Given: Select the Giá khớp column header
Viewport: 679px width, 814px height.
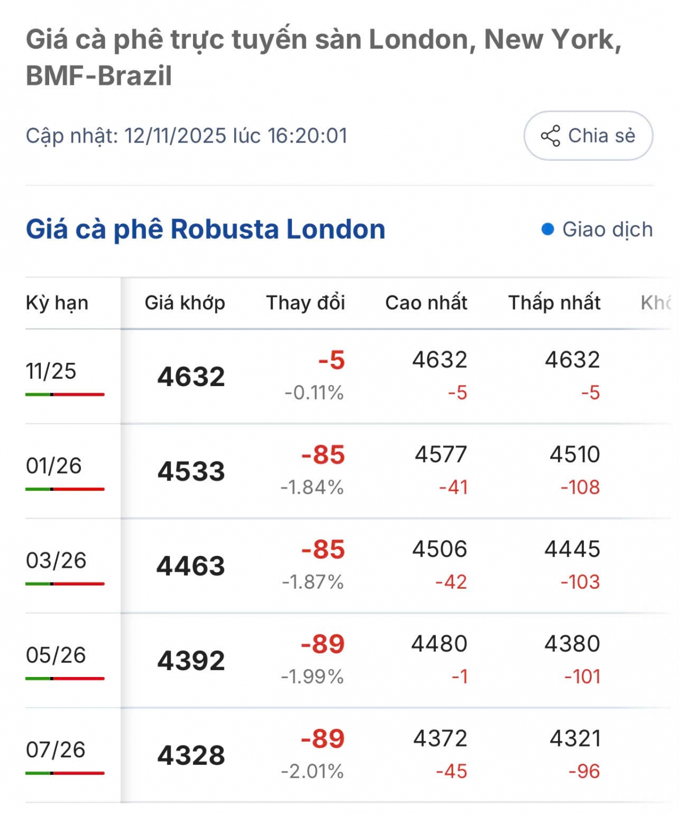Looking at the screenshot, I should coord(185,303).
